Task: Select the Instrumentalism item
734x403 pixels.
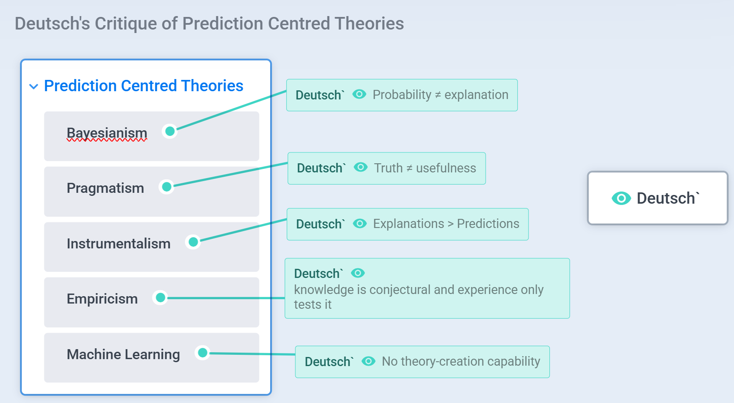Action: click(119, 244)
